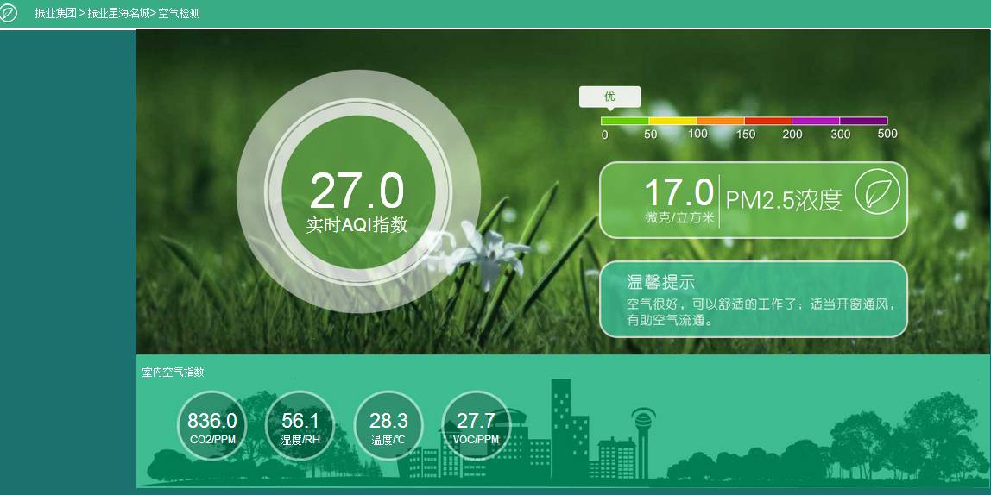The width and height of the screenshot is (991, 495).
Task: Open the 振业集团 breadcrumb link
Action: (x=55, y=13)
